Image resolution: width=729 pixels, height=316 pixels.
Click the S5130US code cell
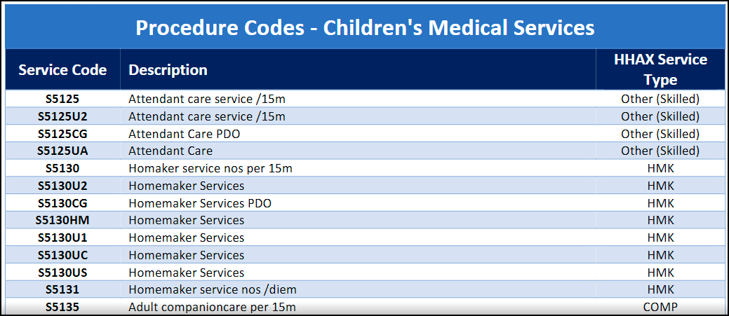click(x=62, y=273)
